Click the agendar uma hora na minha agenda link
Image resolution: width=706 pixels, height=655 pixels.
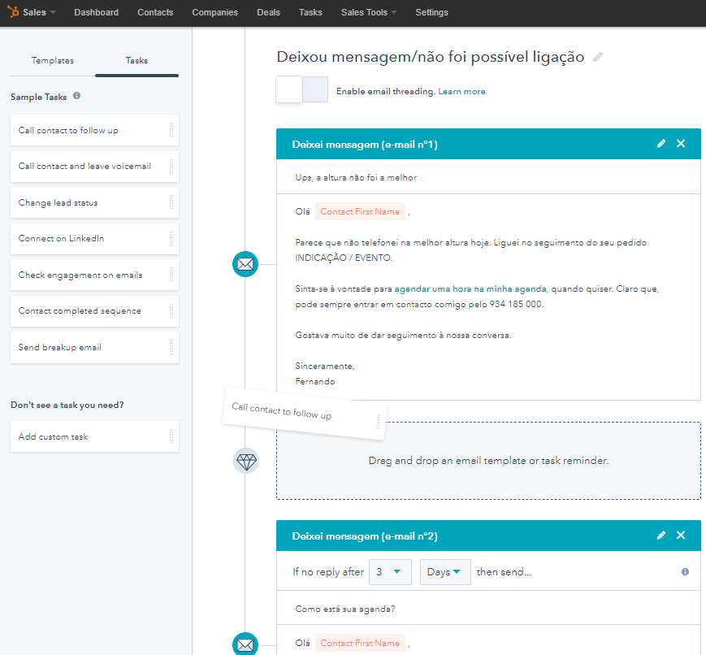coord(470,288)
